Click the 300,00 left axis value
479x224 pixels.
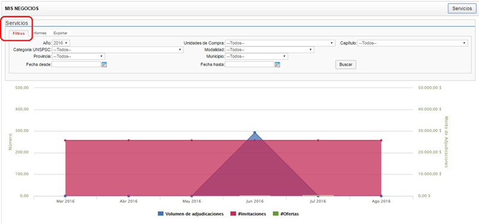(22, 131)
